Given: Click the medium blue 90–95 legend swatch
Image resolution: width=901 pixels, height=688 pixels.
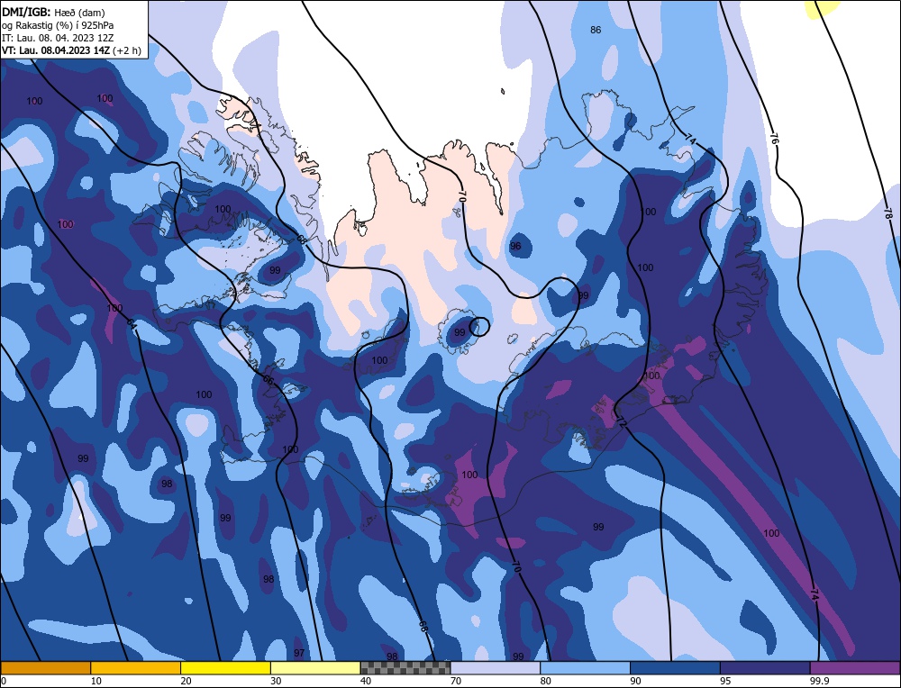Looking at the screenshot, I should (675, 667).
